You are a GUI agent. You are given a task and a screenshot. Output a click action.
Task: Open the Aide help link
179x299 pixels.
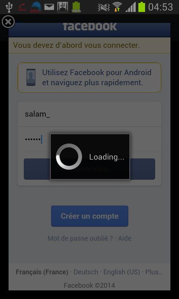pyautogui.click(x=125, y=238)
